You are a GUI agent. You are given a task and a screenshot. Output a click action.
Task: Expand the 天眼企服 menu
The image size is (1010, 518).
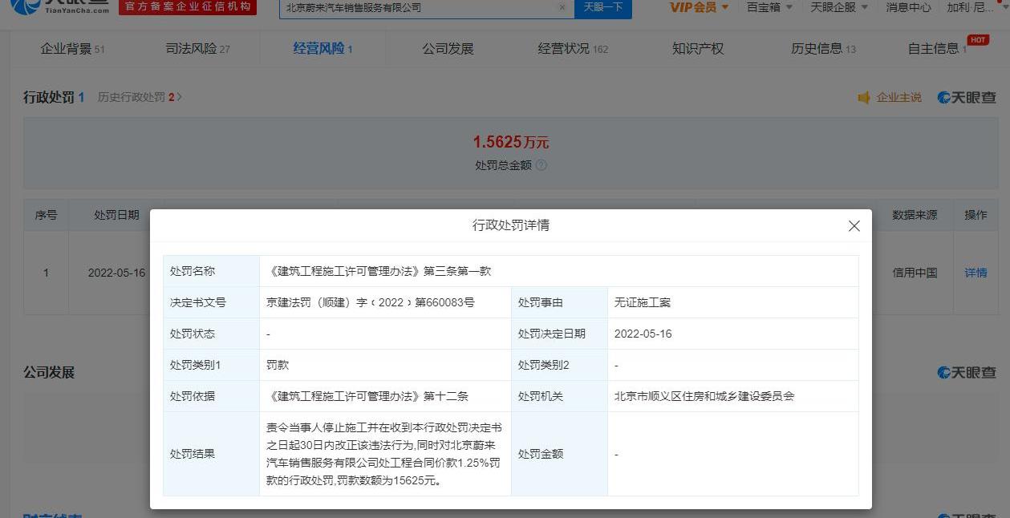[839, 7]
